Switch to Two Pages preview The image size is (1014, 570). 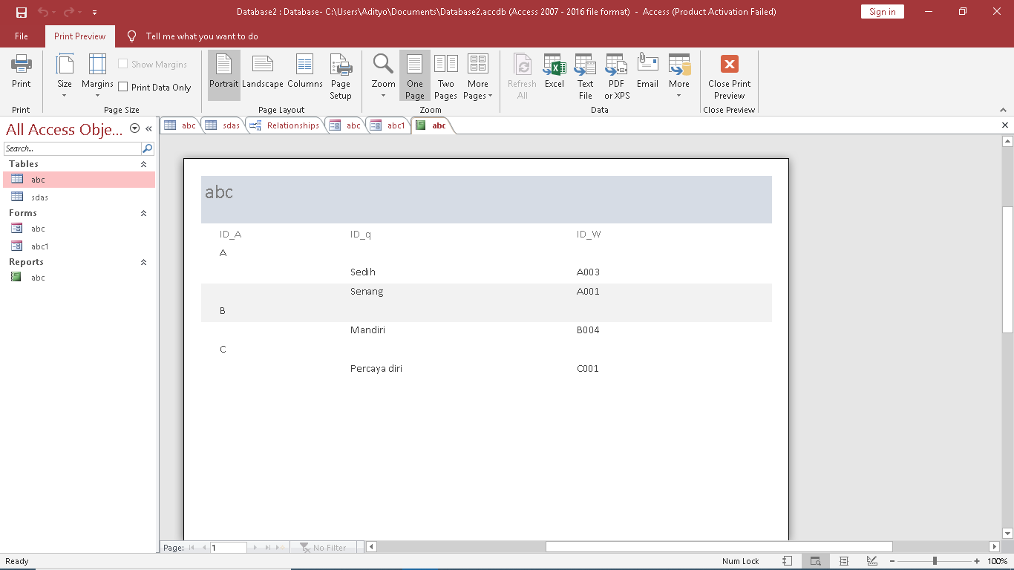[445, 76]
